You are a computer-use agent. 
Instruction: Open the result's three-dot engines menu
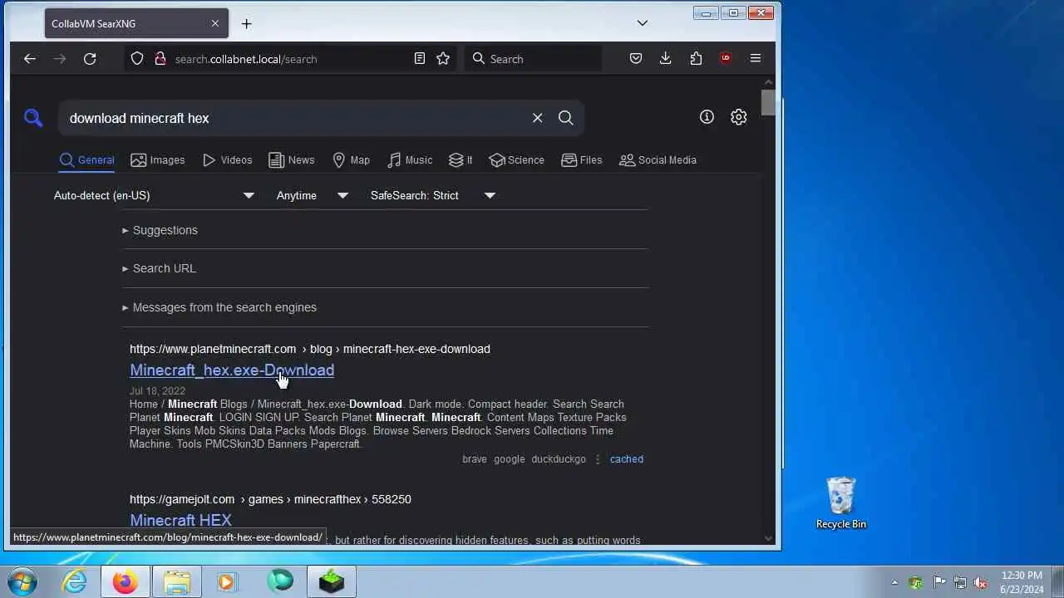click(x=598, y=458)
